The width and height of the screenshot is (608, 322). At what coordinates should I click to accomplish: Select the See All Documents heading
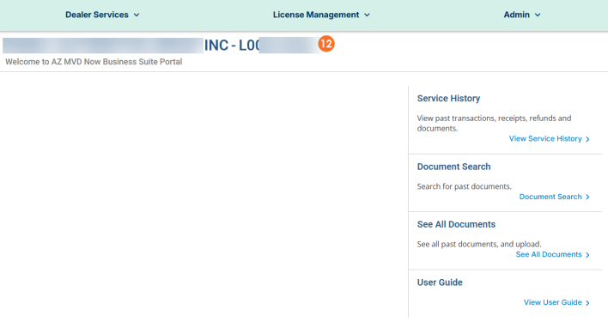(456, 224)
